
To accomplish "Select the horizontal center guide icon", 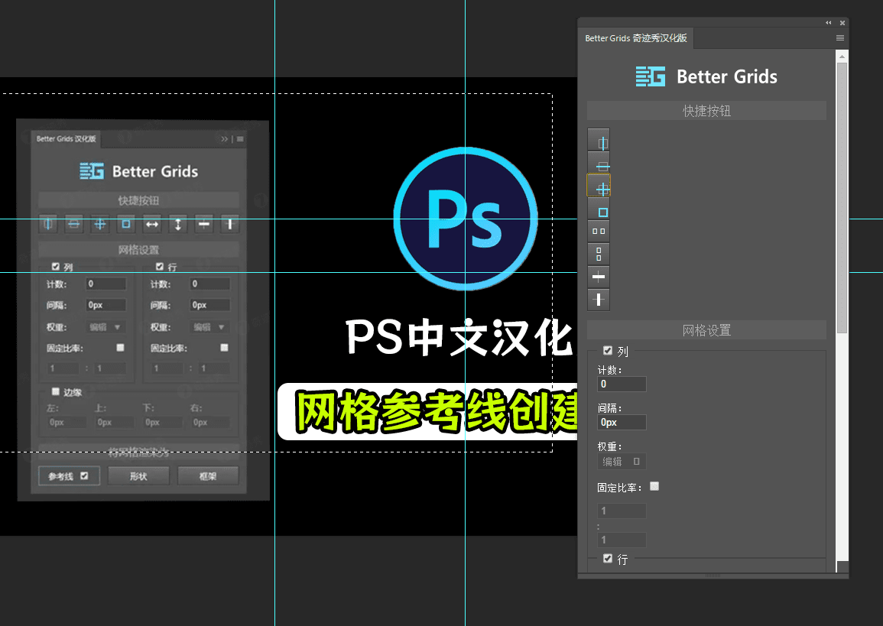I will pyautogui.click(x=599, y=164).
